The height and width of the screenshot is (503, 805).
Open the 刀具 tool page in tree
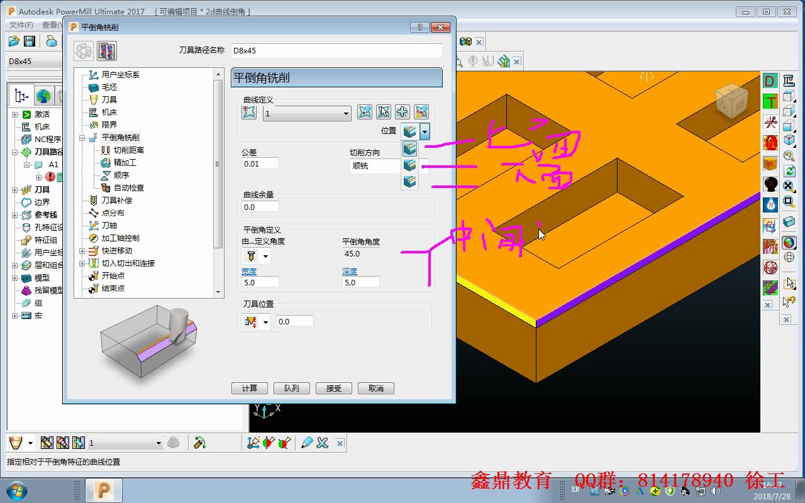click(109, 99)
